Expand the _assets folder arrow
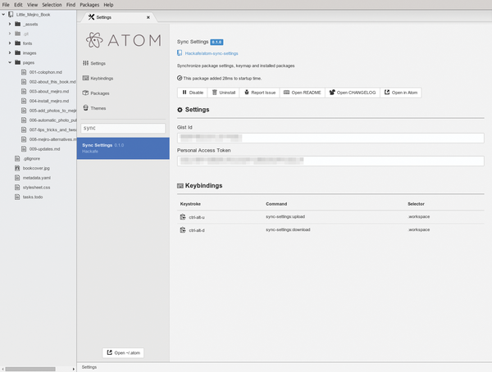The image size is (492, 372). pos(10,24)
